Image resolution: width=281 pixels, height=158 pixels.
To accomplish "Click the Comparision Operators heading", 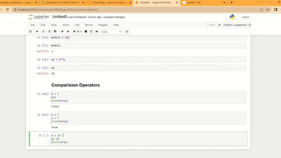I will pyautogui.click(x=76, y=85).
